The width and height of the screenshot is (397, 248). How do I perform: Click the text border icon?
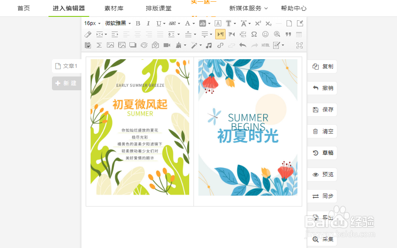click(x=218, y=23)
